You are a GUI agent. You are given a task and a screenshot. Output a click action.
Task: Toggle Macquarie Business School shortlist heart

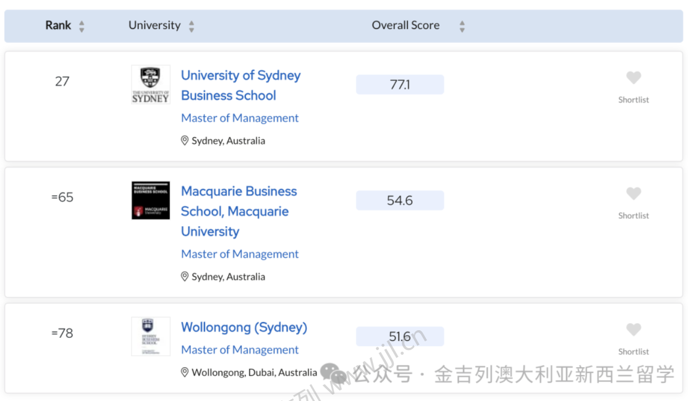(633, 194)
